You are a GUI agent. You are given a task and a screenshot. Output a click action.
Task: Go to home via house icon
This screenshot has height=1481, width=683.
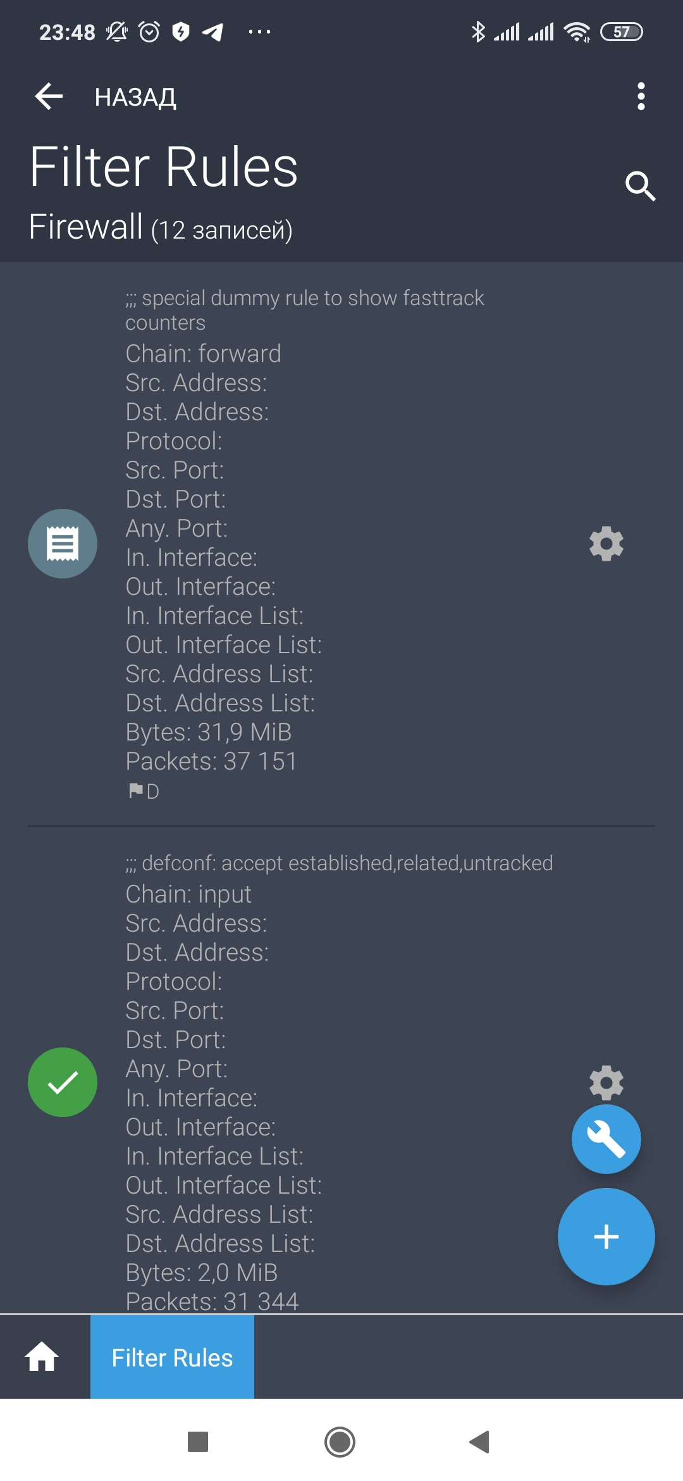42,1357
